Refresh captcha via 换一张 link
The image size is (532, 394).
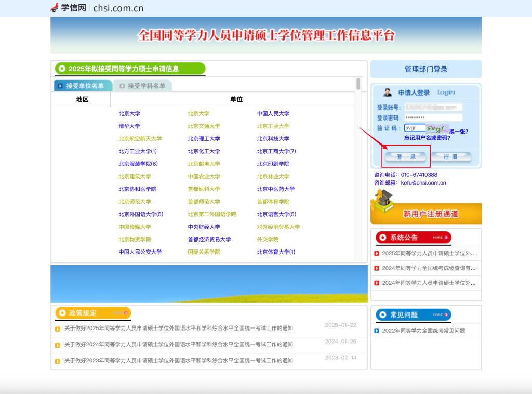click(458, 132)
